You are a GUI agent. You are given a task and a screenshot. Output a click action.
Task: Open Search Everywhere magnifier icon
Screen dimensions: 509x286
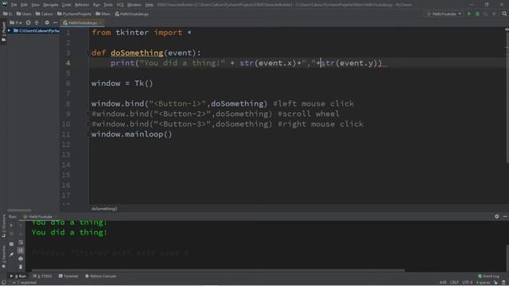(x=504, y=14)
